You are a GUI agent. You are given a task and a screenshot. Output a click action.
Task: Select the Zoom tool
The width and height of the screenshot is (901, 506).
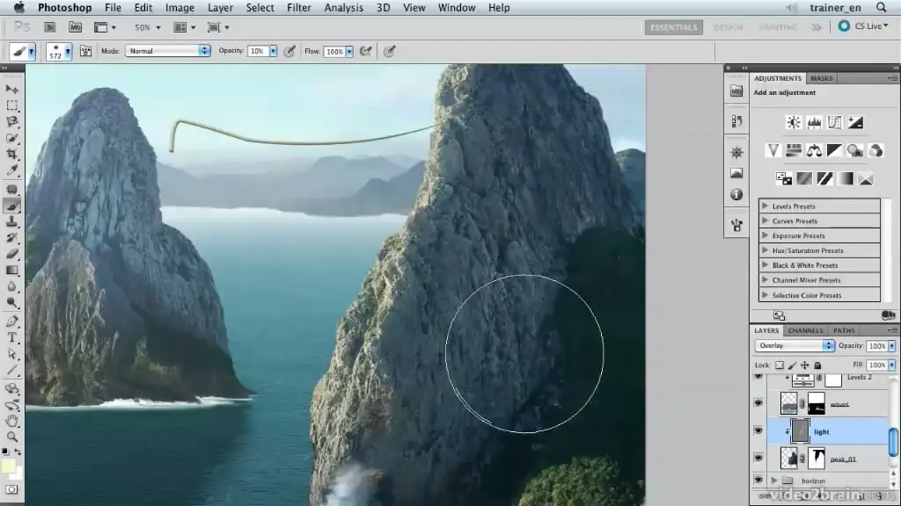click(x=12, y=437)
